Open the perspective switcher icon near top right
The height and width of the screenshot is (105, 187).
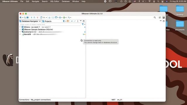pos(160,17)
